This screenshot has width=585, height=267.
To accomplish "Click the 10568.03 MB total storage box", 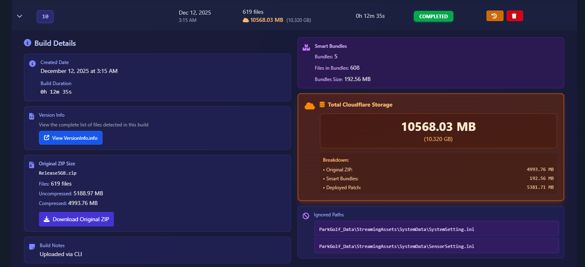I will click(x=438, y=130).
